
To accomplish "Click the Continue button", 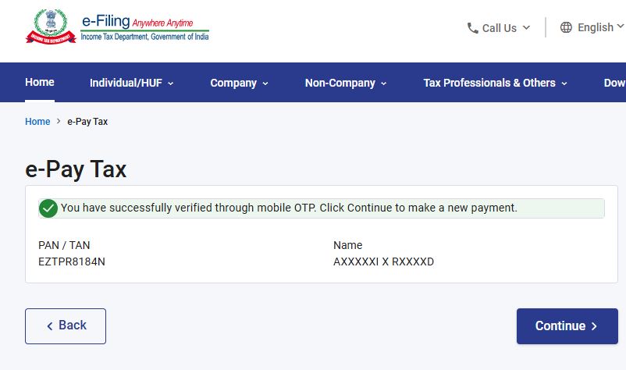I will pyautogui.click(x=567, y=326).
